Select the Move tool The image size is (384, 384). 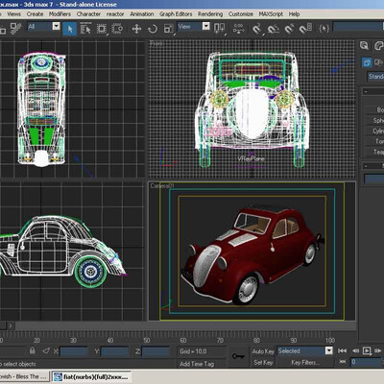pyautogui.click(x=136, y=29)
